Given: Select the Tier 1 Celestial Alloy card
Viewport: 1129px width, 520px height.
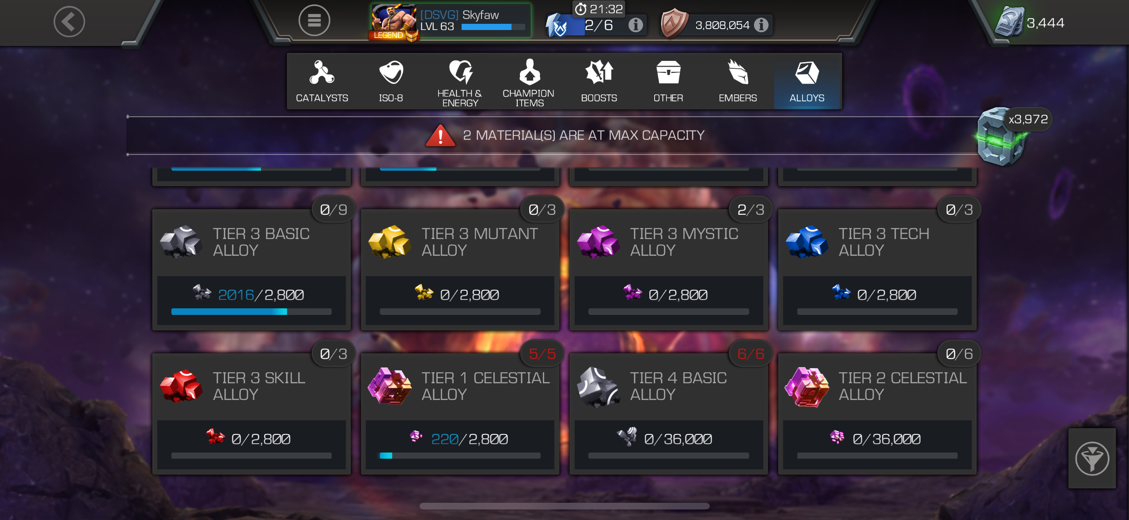Looking at the screenshot, I should pos(460,413).
